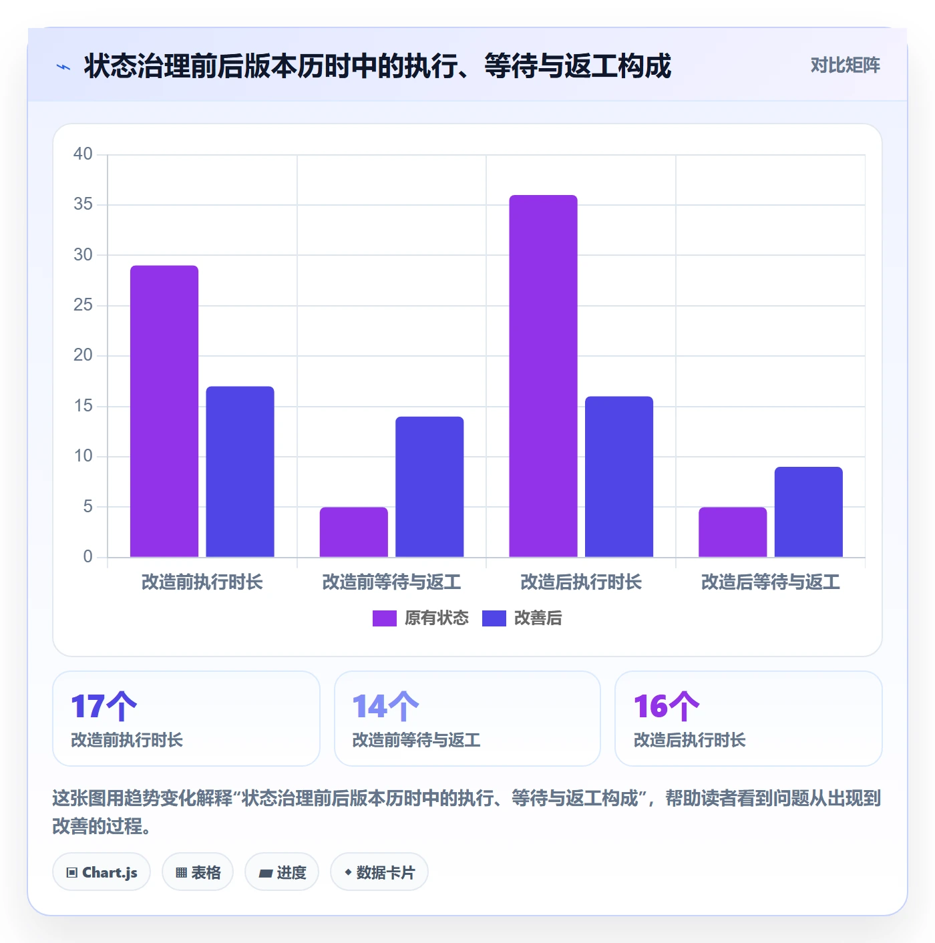Click the x-axis label 改造后等待与返工
Viewport: 935px width, 943px height.
771,582
